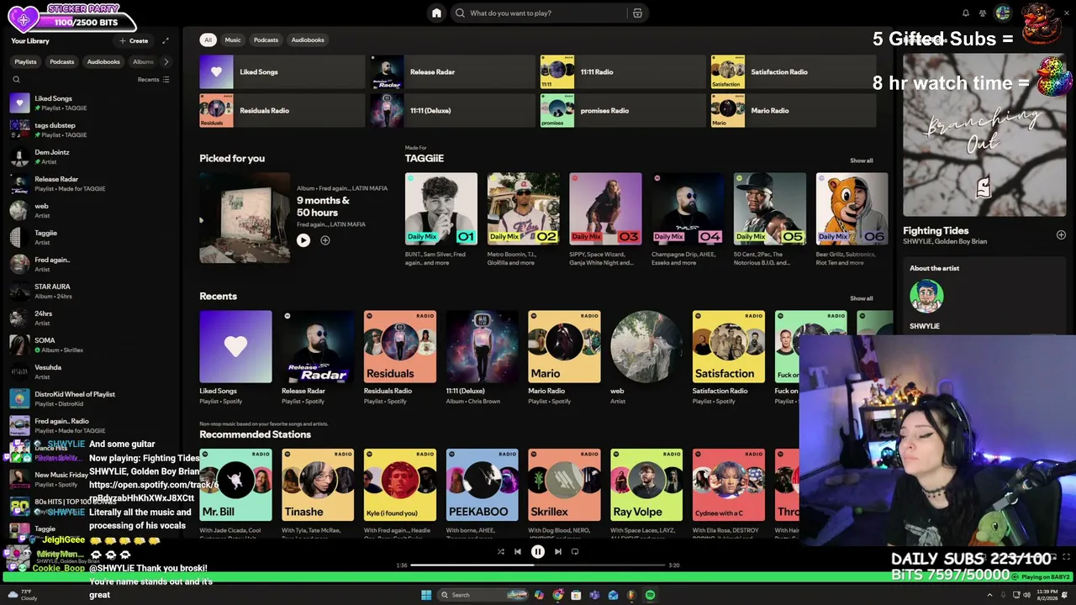Expand Your Library to full view

coord(166,40)
